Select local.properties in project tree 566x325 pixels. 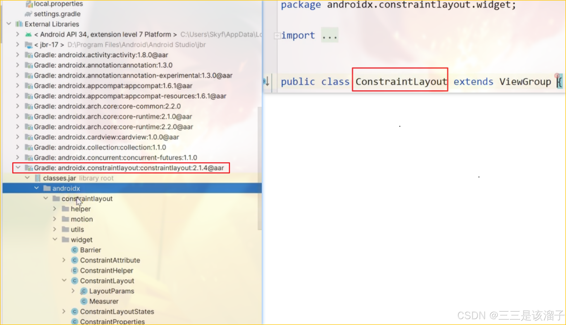[58, 4]
